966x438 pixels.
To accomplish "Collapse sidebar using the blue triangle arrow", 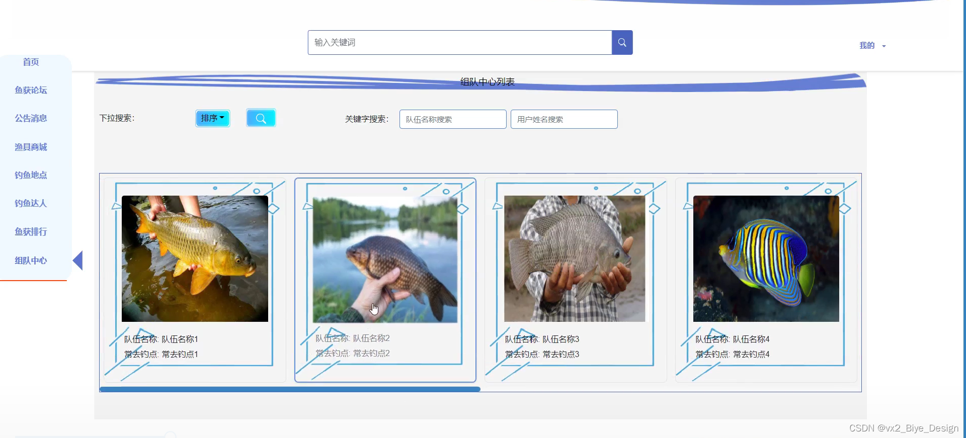I will click(78, 260).
